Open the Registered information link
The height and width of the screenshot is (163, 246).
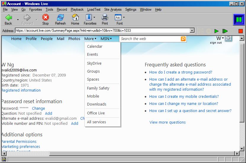click(x=21, y=90)
